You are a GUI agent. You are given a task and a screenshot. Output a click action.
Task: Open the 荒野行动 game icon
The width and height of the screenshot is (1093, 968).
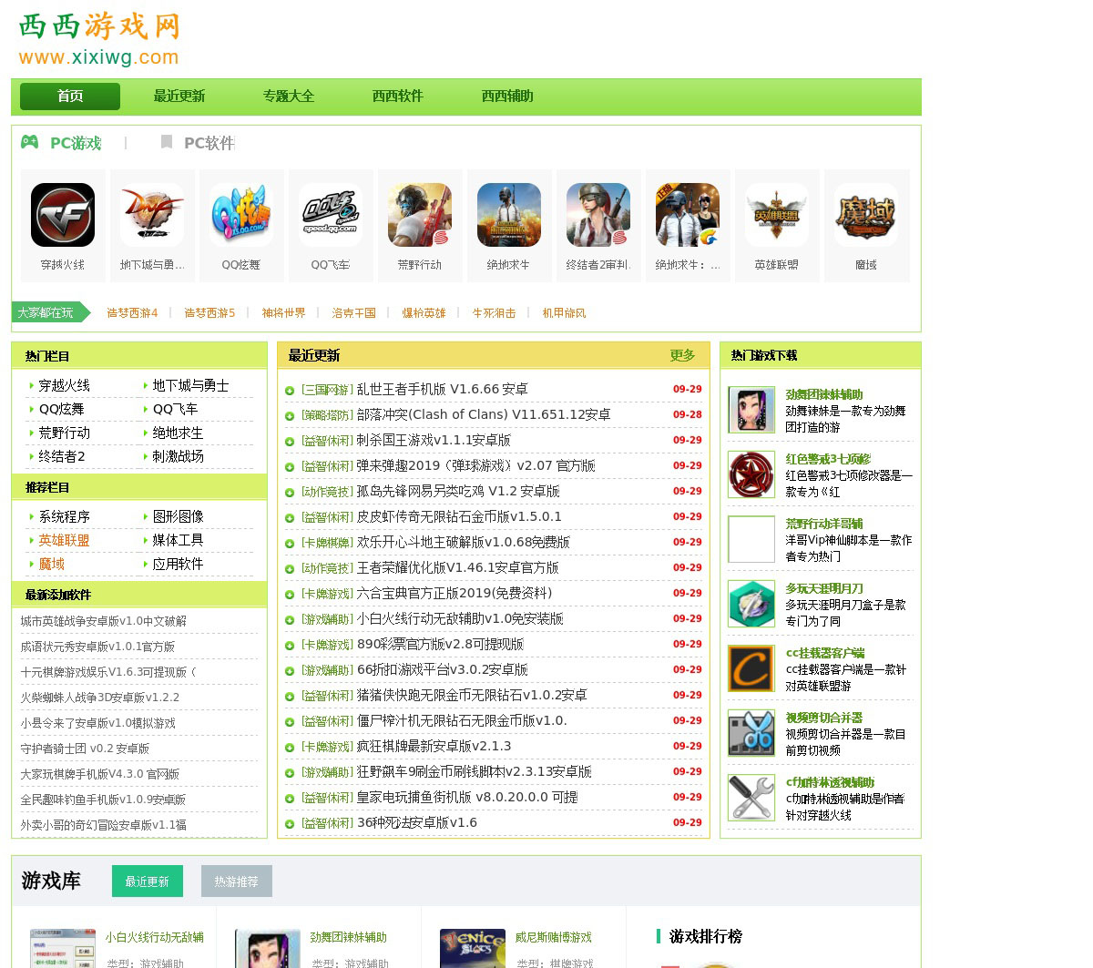point(420,215)
